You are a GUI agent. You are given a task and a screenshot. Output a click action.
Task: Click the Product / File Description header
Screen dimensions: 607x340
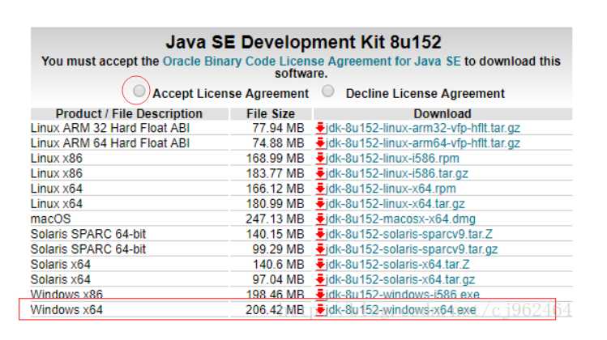[x=129, y=113]
